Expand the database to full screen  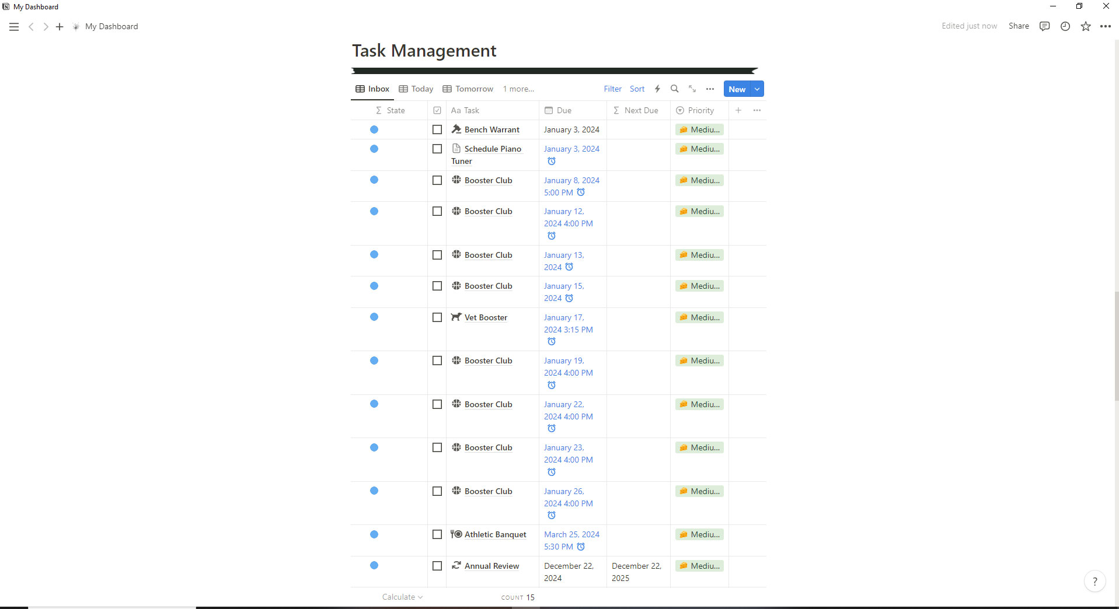click(692, 89)
